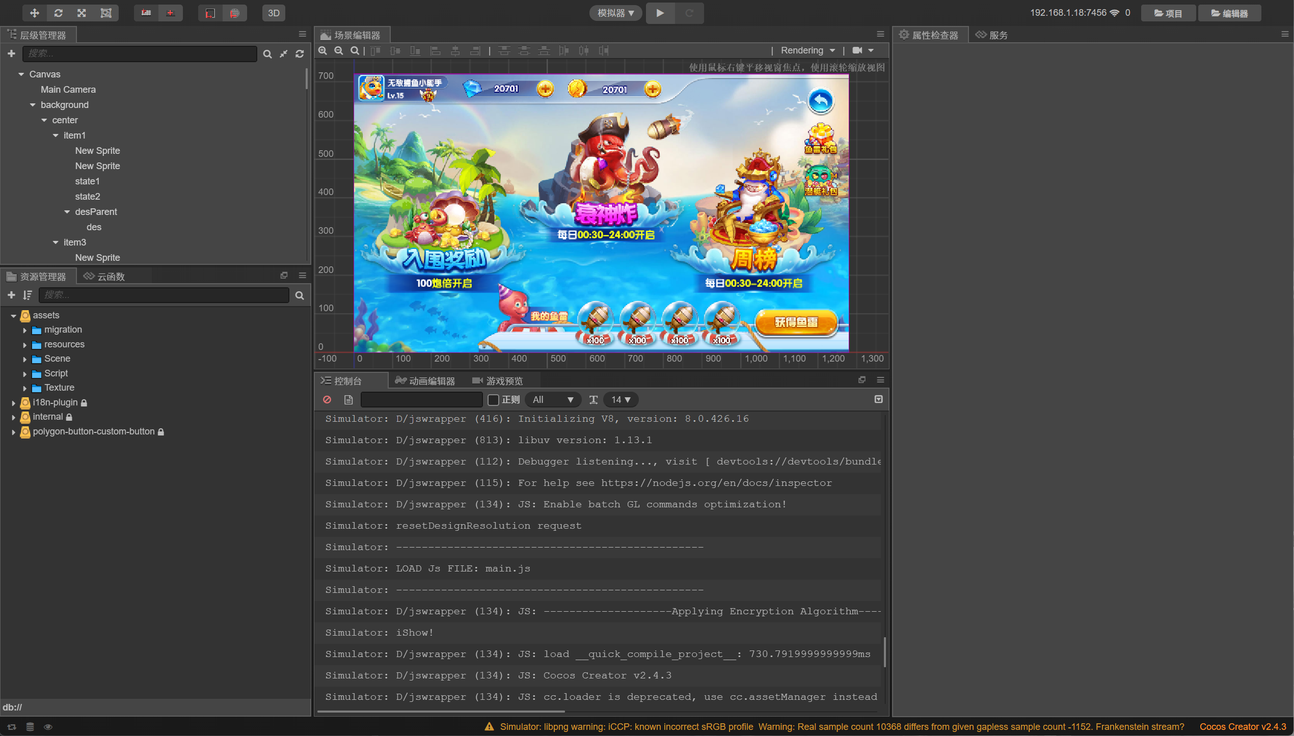Image resolution: width=1294 pixels, height=736 pixels.
Task: Open console font size dropdown
Action: (621, 400)
